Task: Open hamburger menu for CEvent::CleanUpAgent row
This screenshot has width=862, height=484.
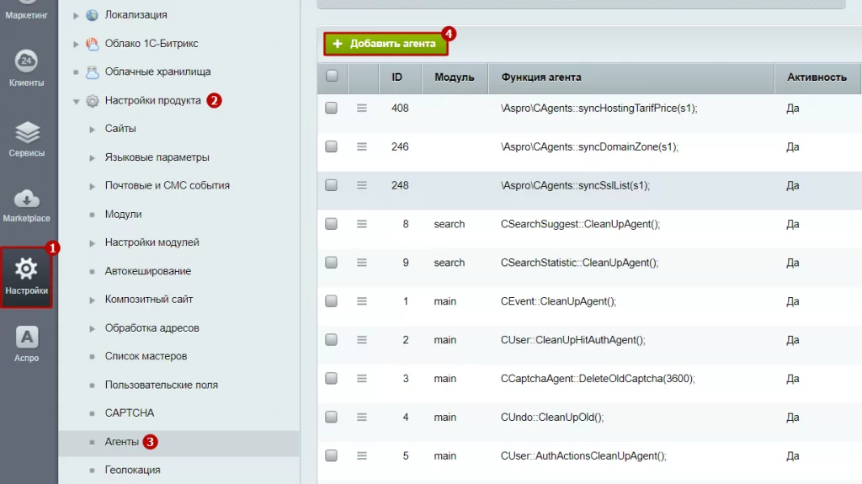Action: tap(362, 301)
